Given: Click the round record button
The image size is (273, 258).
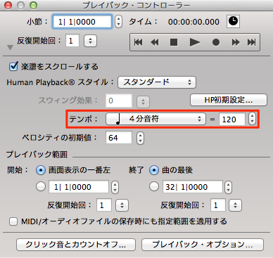Looking at the screenshot, I should tap(216, 42).
